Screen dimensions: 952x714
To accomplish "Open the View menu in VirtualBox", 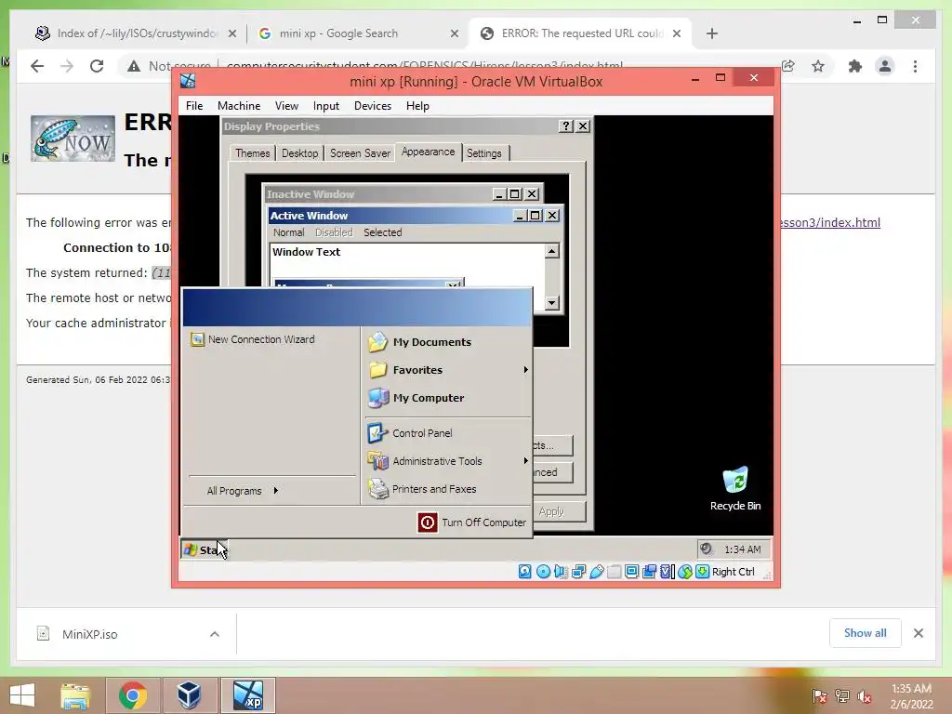I will tap(286, 106).
